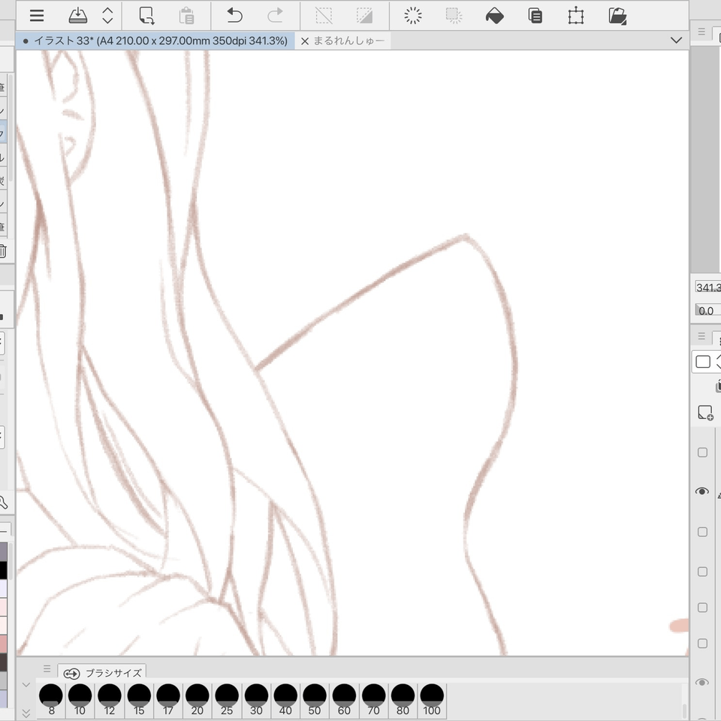Click the invert selection icon
This screenshot has width=721, height=721.
pos(364,16)
